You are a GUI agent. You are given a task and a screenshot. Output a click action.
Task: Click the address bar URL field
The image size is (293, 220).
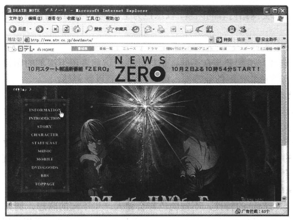click(116, 40)
